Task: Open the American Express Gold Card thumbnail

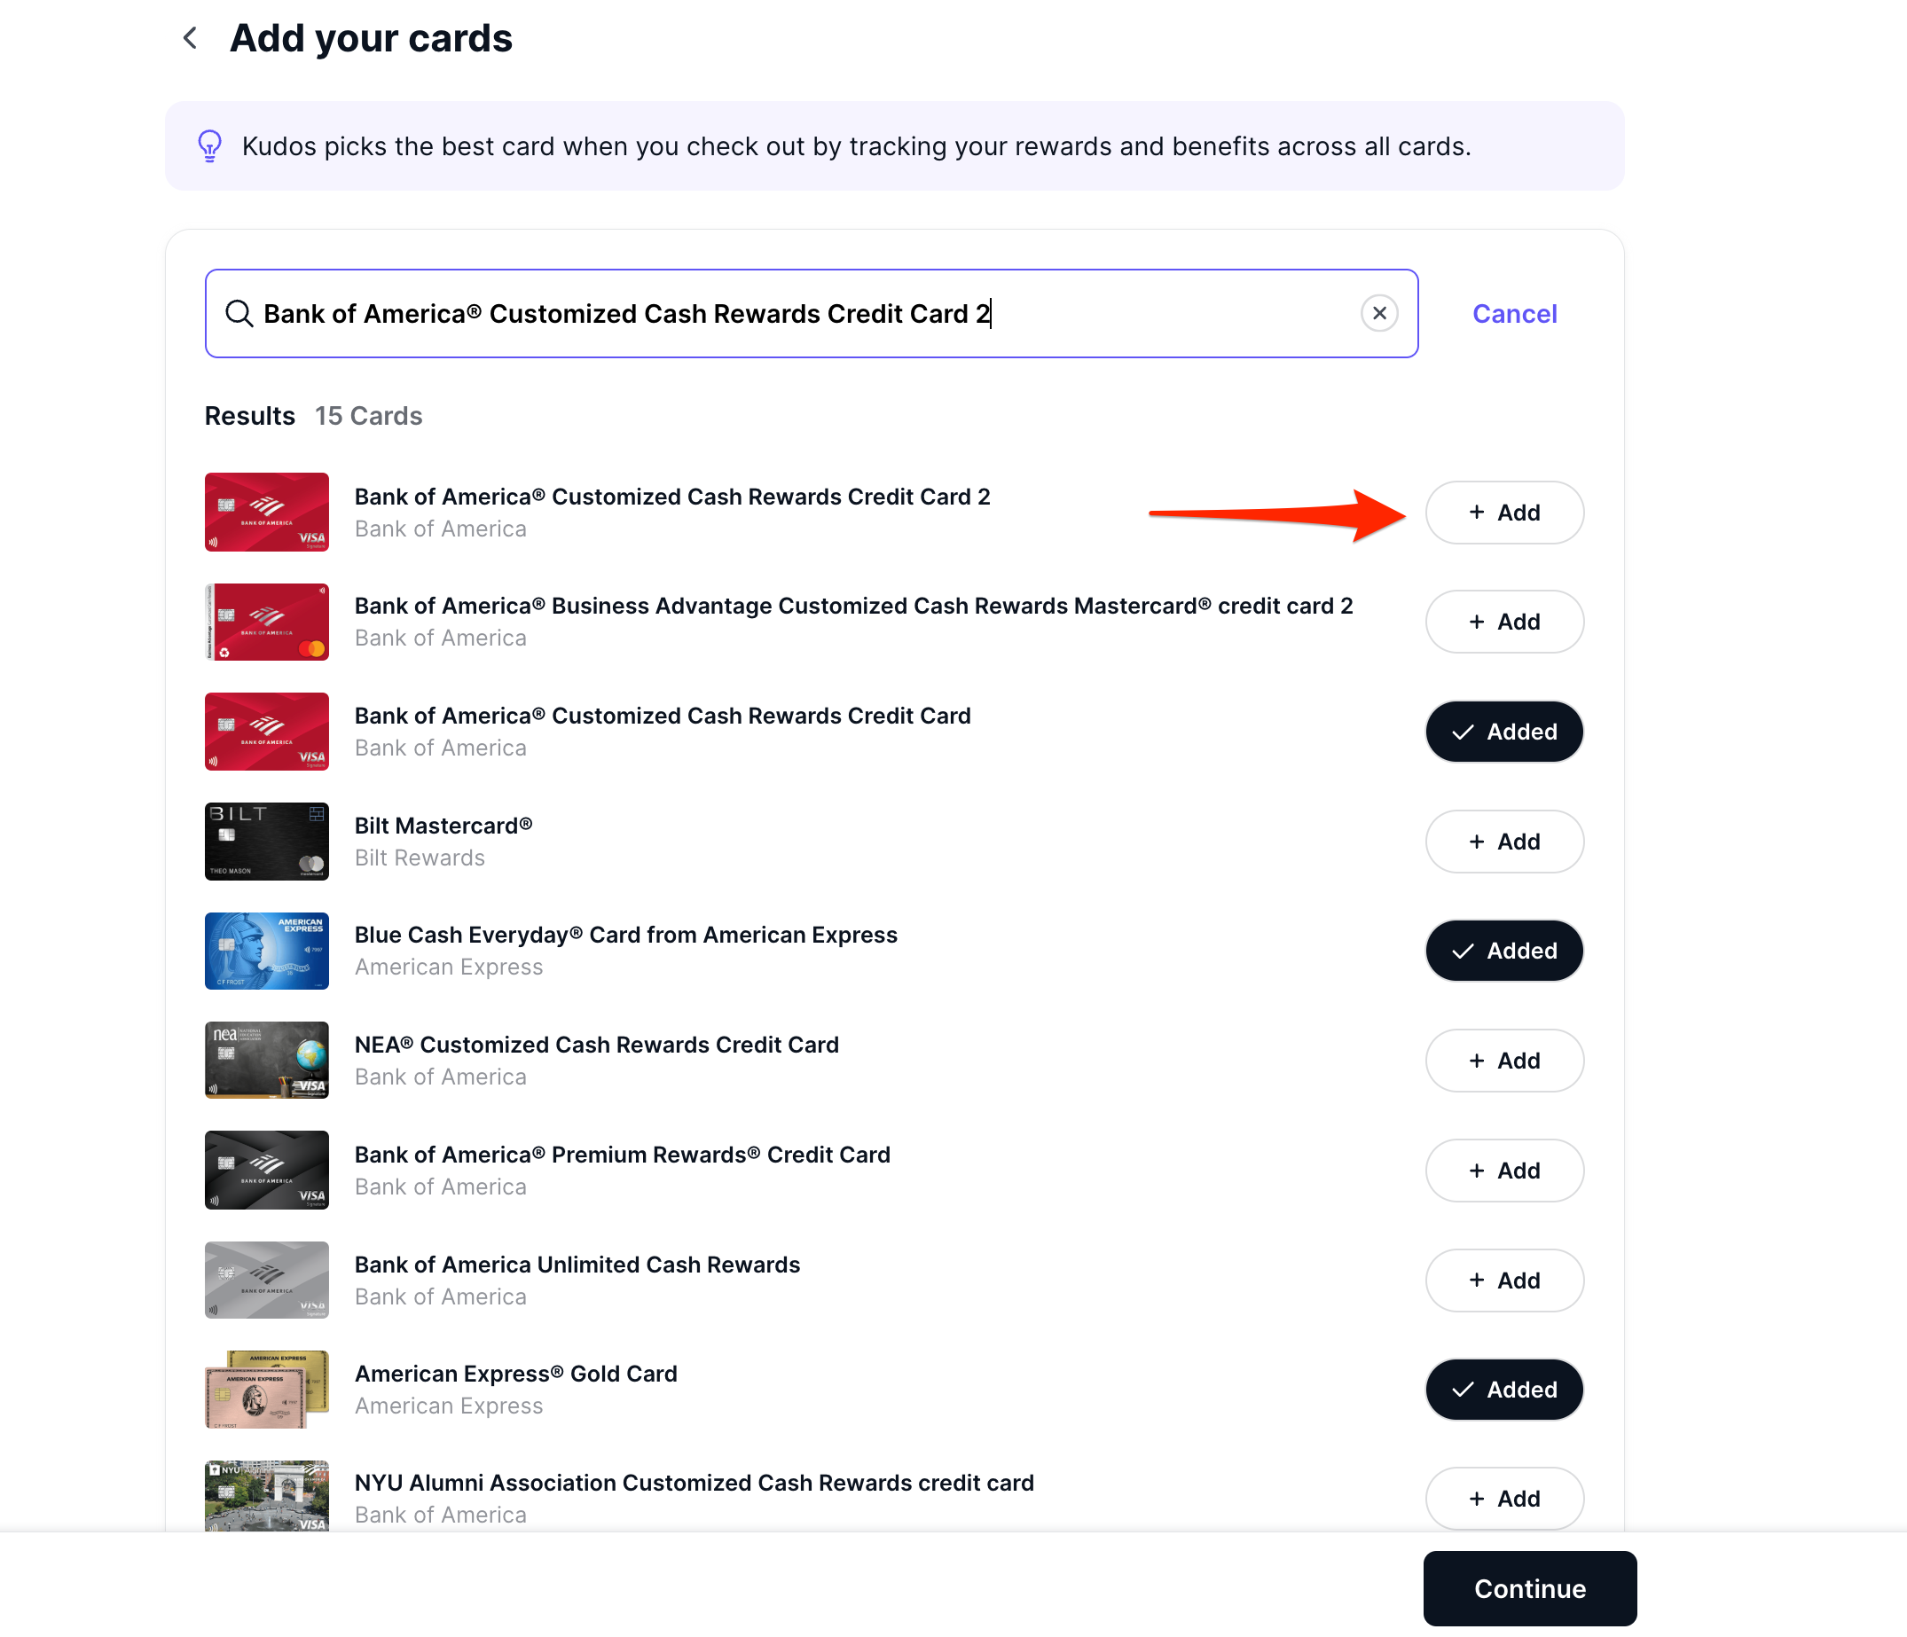Action: point(267,1390)
